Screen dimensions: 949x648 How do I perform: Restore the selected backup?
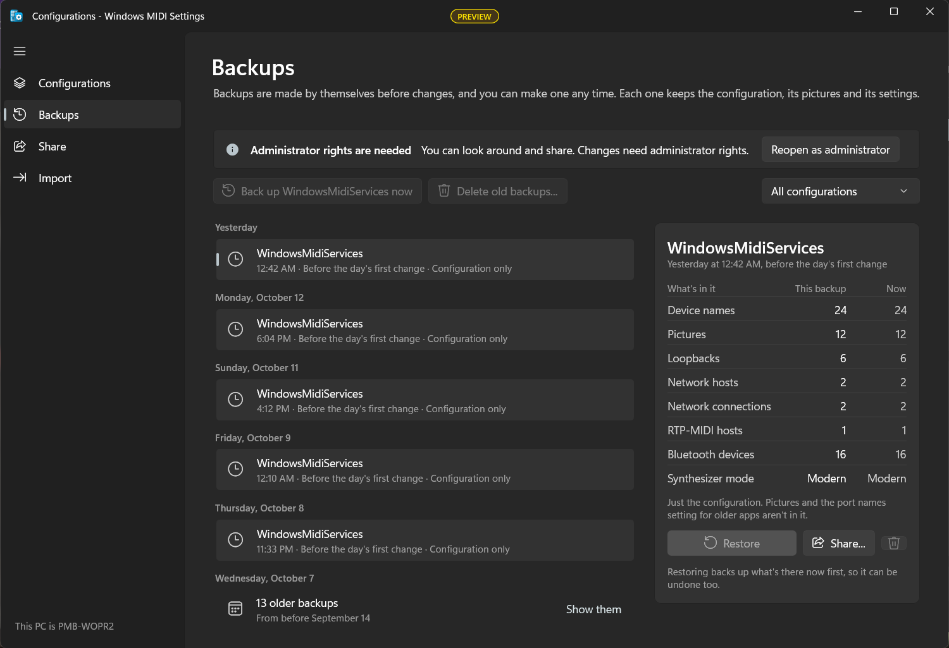731,543
